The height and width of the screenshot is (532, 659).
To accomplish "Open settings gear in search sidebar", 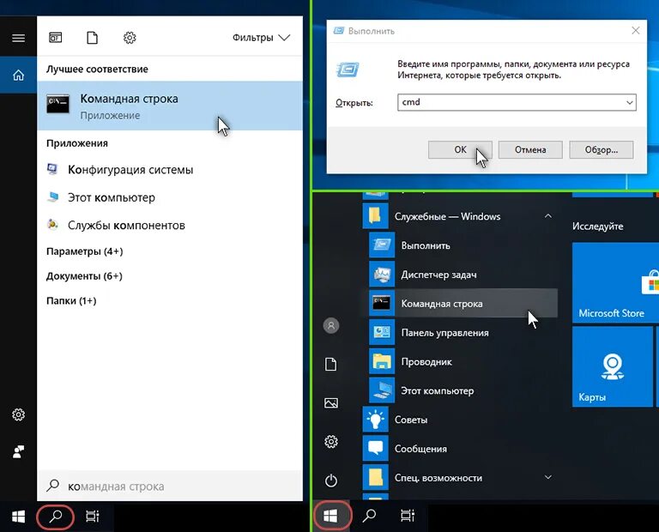I will coord(18,414).
